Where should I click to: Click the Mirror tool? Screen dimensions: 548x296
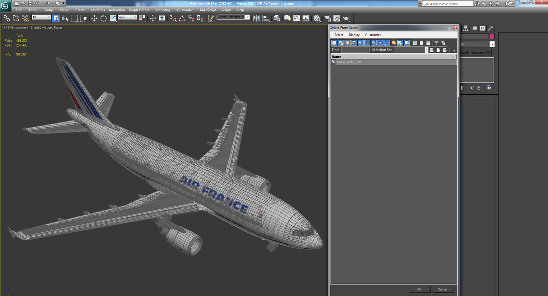tap(257, 18)
